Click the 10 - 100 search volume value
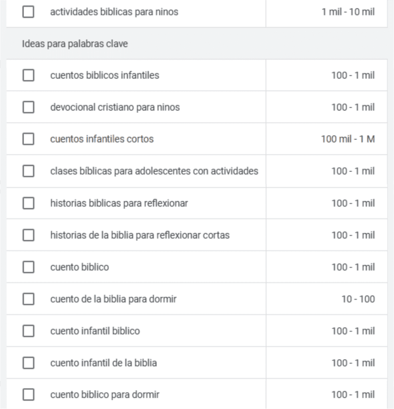Screen dimensions: 394x409 358,299
